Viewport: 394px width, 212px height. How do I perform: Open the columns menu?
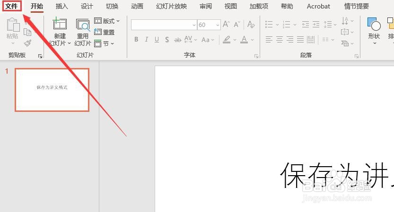coord(328,39)
